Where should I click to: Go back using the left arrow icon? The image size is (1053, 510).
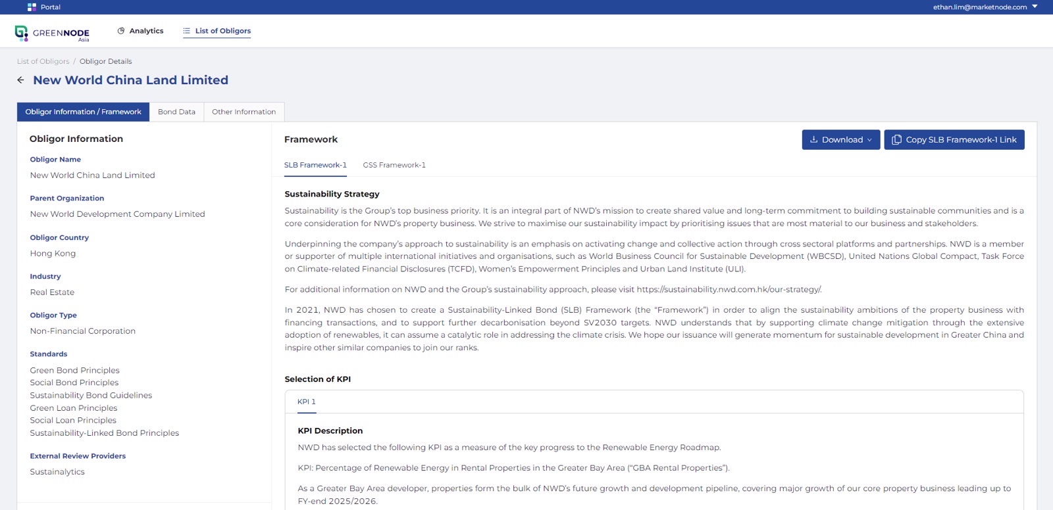tap(20, 80)
